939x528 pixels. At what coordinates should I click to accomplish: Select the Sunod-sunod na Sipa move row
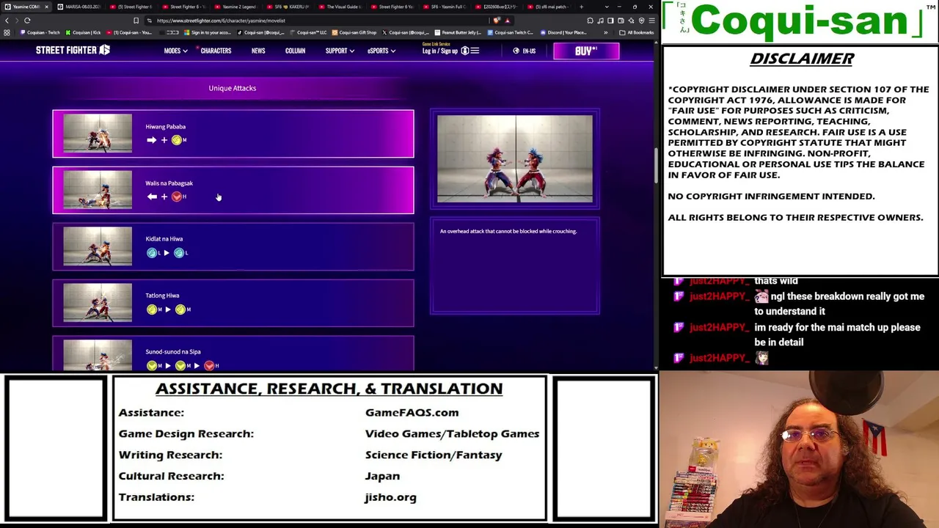pos(233,353)
